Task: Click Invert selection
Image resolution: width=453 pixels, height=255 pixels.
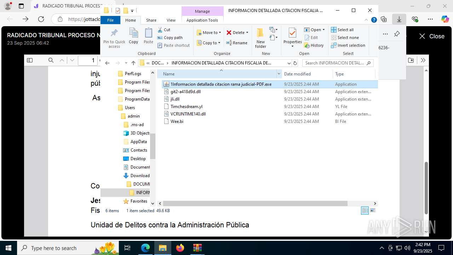Action: [348, 45]
